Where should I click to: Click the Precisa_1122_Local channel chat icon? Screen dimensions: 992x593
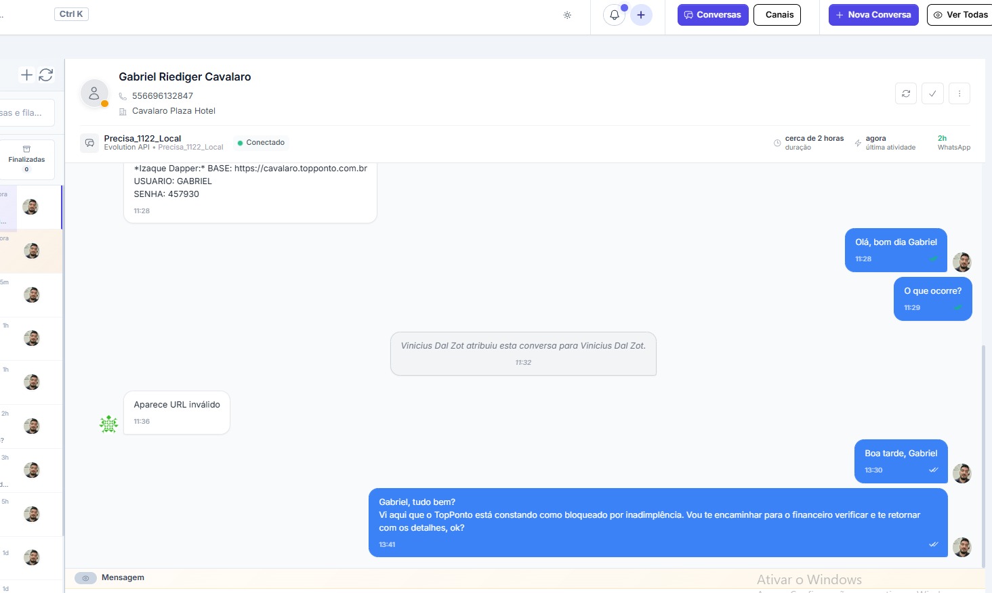coord(89,143)
